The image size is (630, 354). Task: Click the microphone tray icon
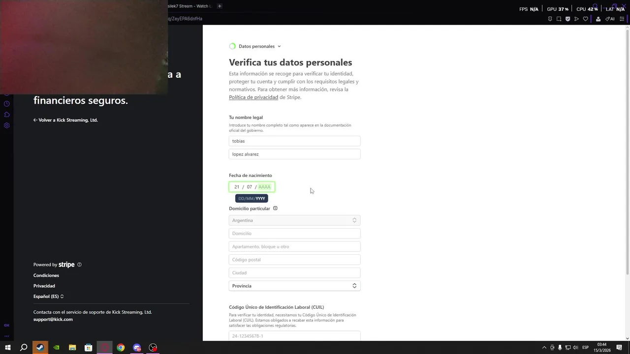[x=560, y=348]
